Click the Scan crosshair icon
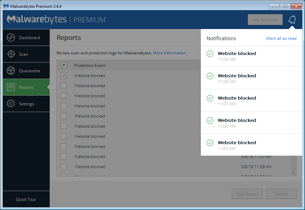This screenshot has height=210, width=305. pyautogui.click(x=11, y=54)
